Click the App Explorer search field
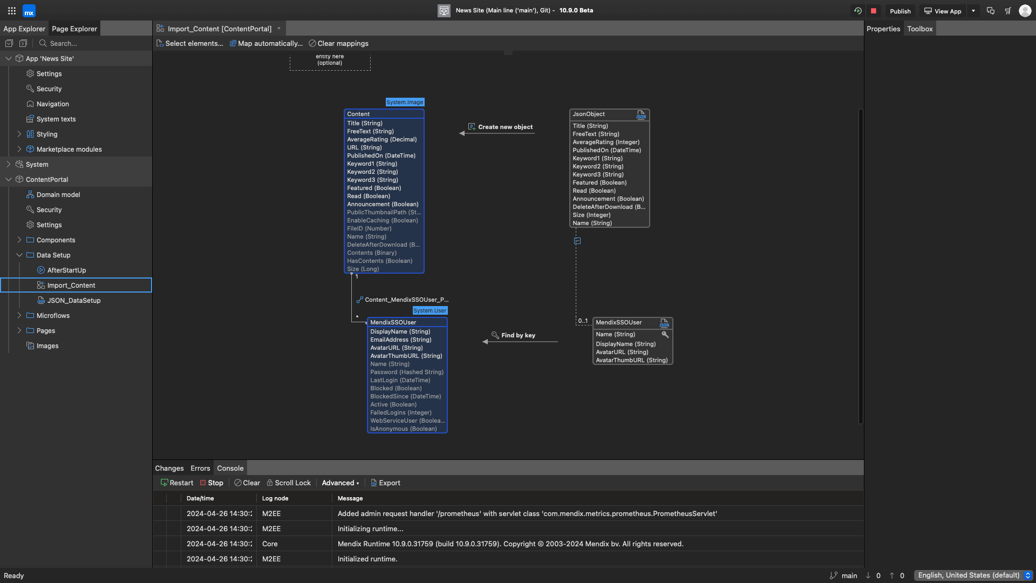The width and height of the screenshot is (1036, 583). (x=94, y=43)
